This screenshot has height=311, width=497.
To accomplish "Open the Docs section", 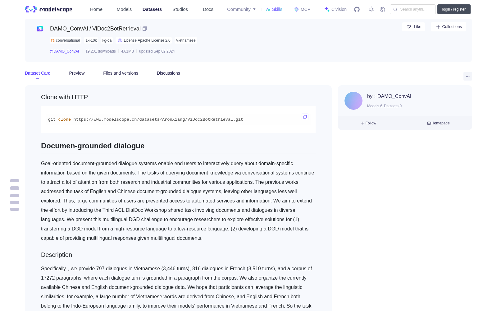I will 208,9.
